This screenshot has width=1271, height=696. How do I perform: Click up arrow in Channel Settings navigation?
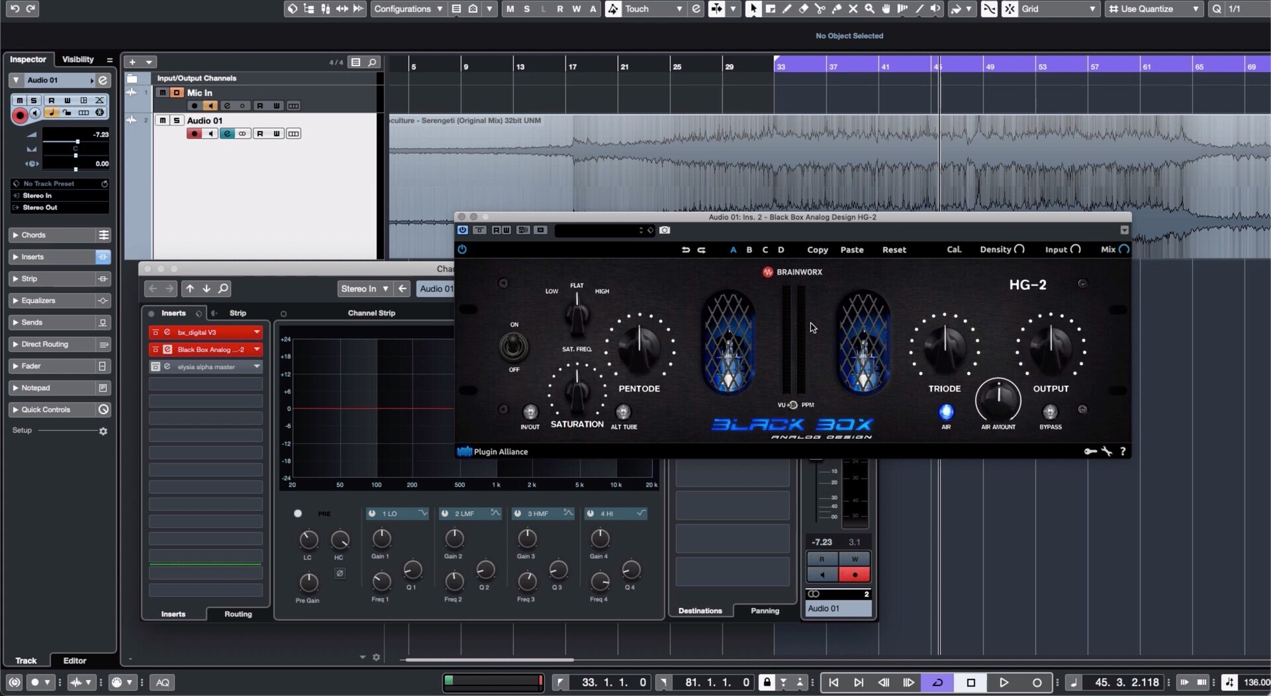[190, 288]
